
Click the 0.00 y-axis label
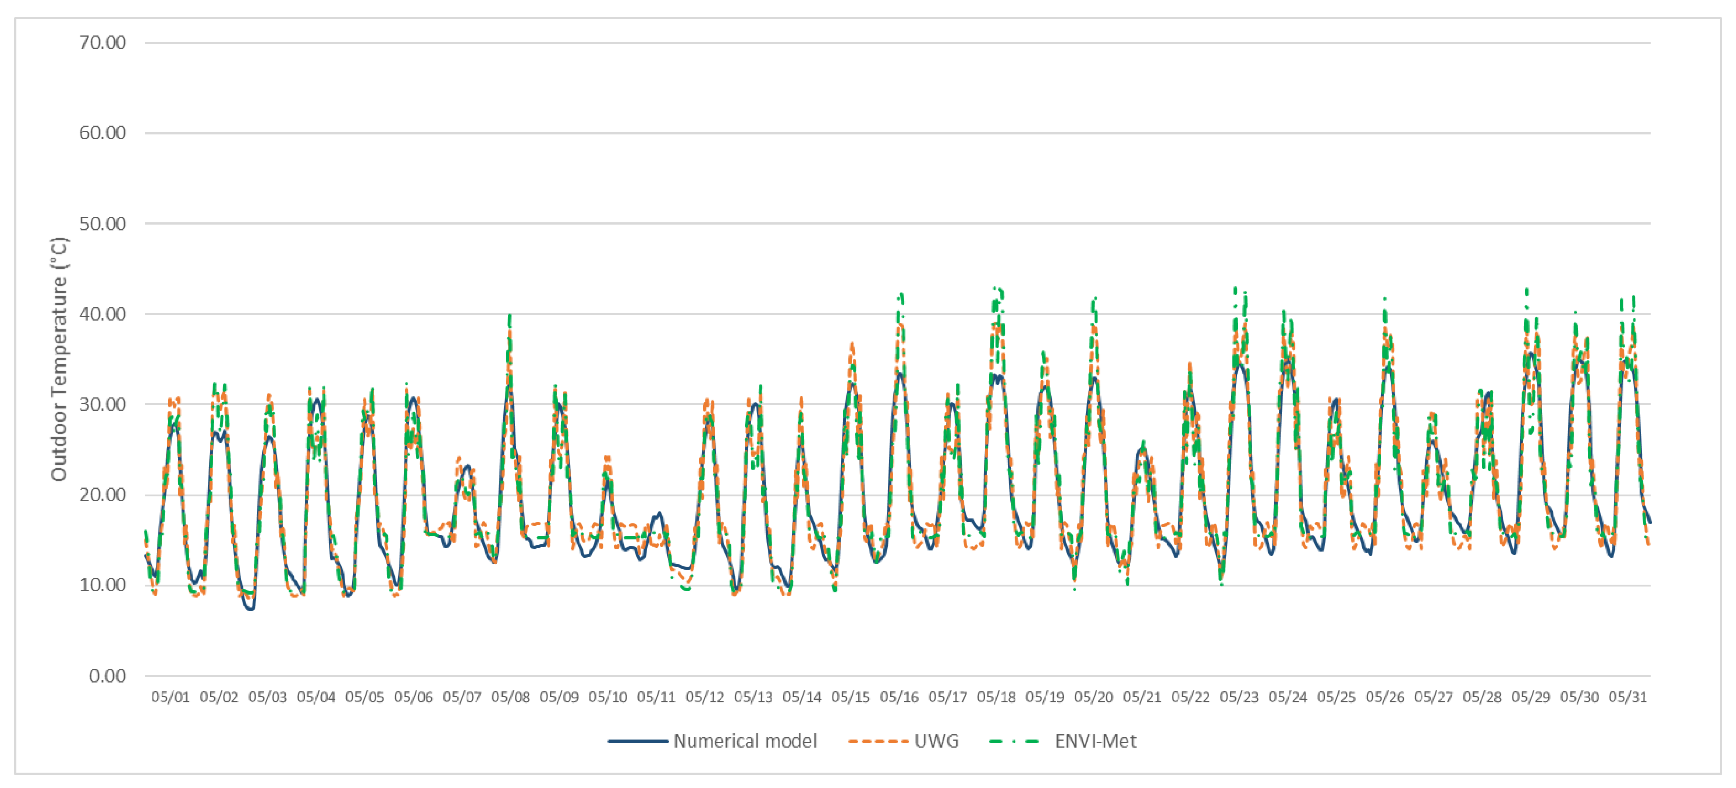pyautogui.click(x=107, y=676)
